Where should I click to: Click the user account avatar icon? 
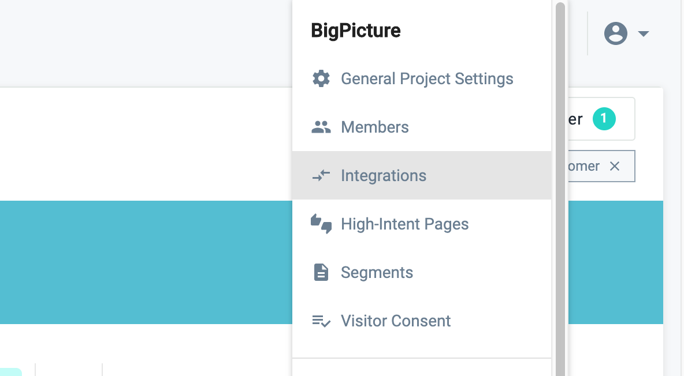[616, 33]
